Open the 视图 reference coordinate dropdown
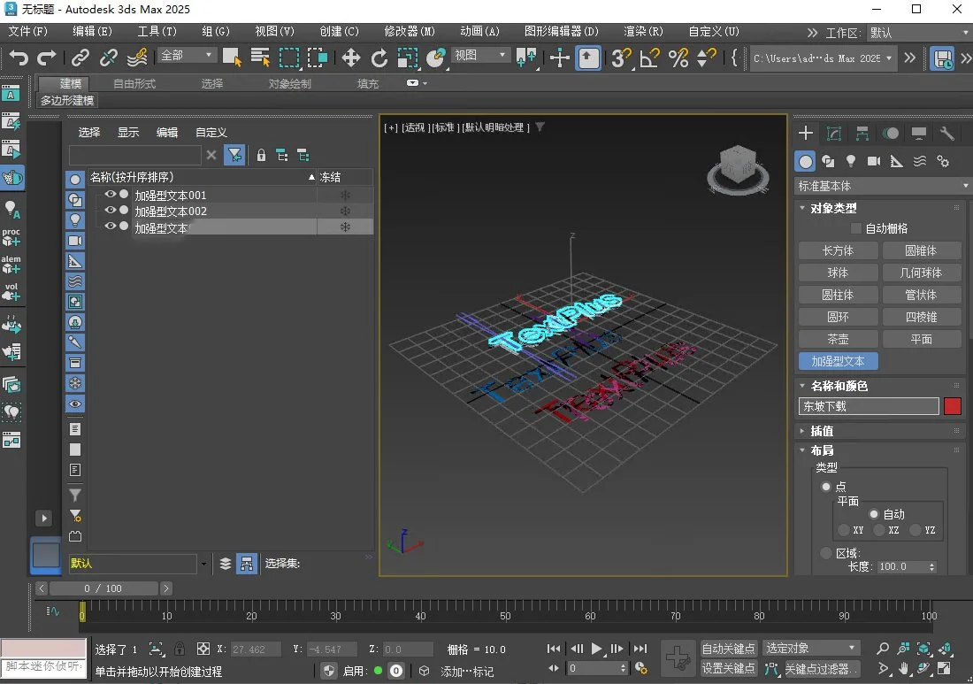This screenshot has height=684, width=973. point(479,55)
